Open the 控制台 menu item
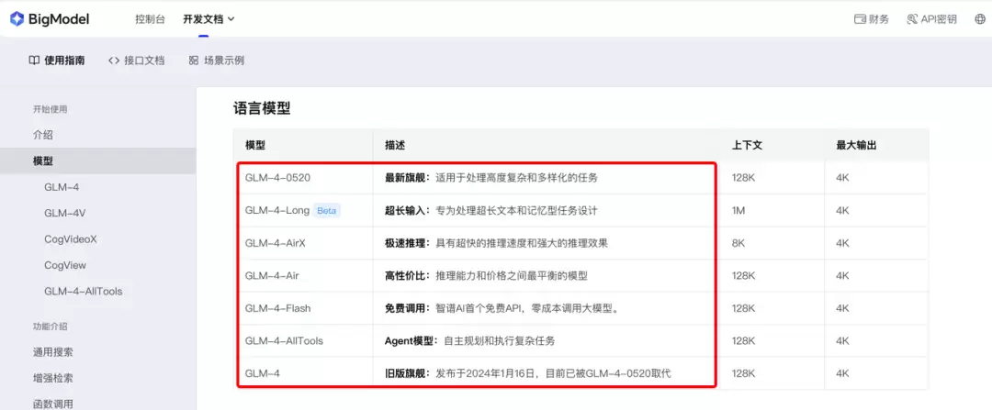This screenshot has width=992, height=410. (x=150, y=19)
